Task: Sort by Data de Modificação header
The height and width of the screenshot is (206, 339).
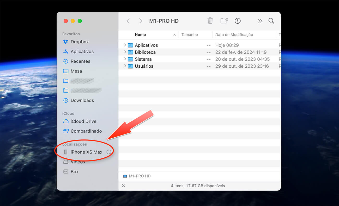Action: (234, 35)
